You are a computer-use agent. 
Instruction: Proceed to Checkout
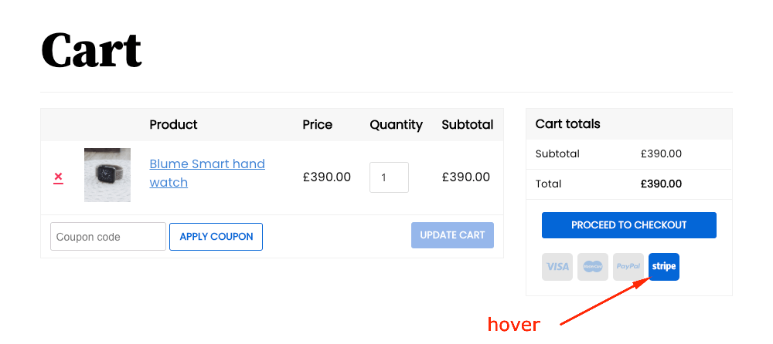pos(628,225)
